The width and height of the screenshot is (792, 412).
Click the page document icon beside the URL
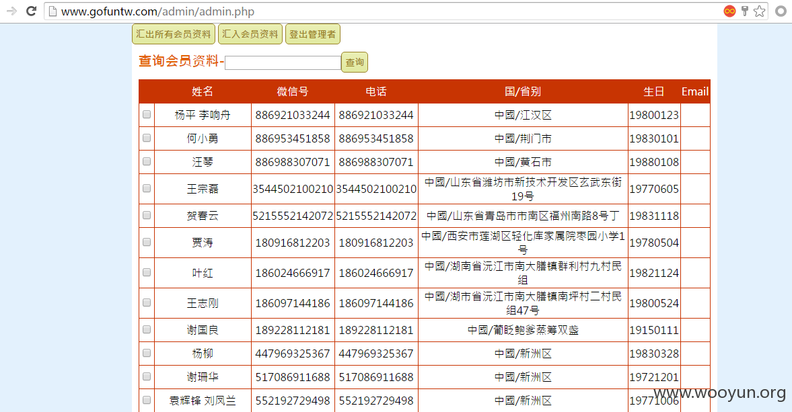click(x=52, y=11)
